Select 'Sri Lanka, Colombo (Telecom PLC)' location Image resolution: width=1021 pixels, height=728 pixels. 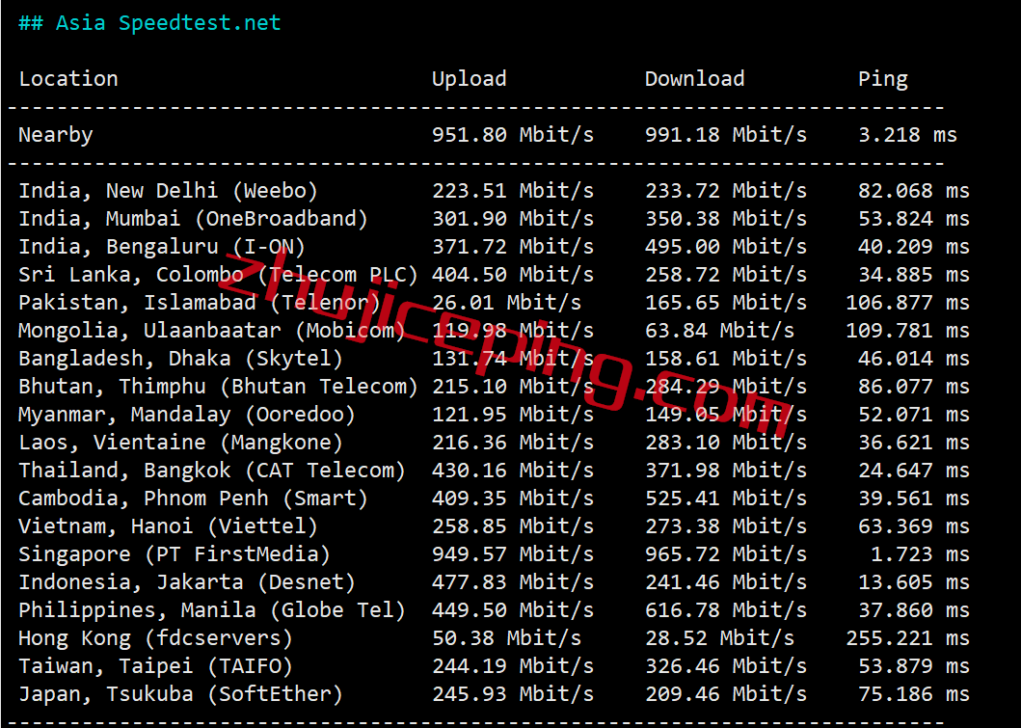[218, 275]
